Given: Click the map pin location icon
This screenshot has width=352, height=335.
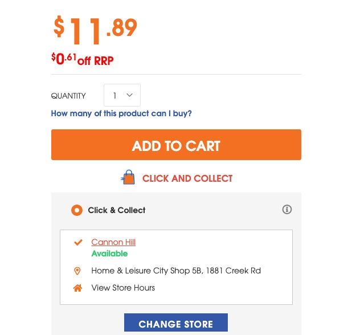Looking at the screenshot, I should point(77,271).
